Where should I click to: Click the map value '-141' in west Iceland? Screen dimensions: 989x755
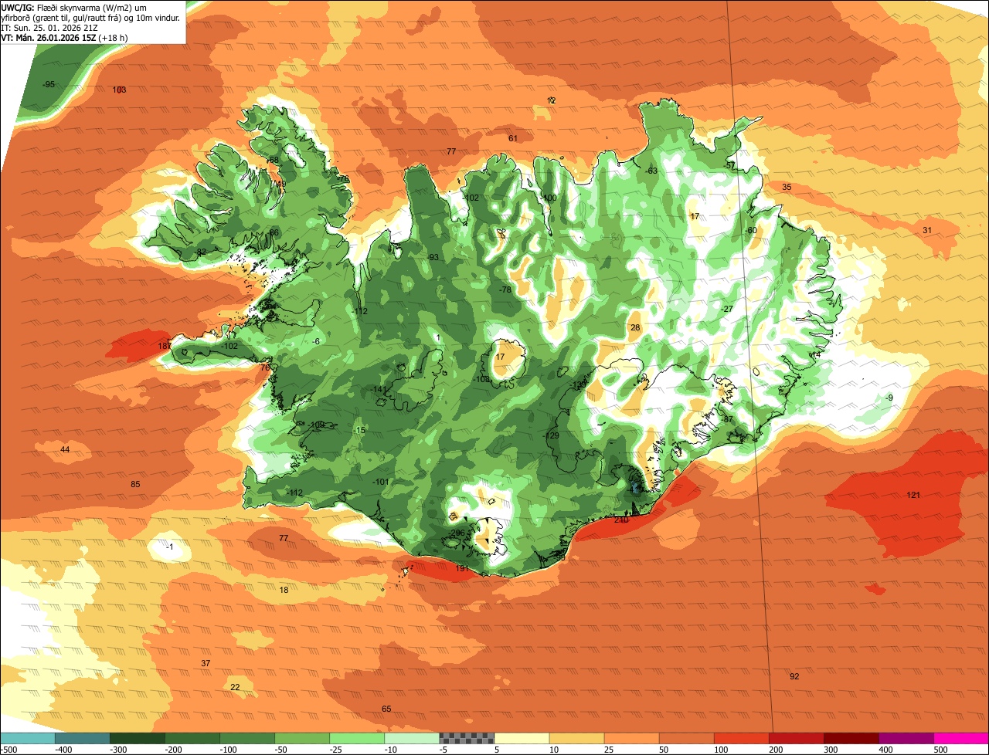(x=378, y=390)
